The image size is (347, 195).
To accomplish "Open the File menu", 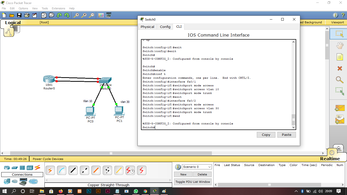I will point(4,8).
